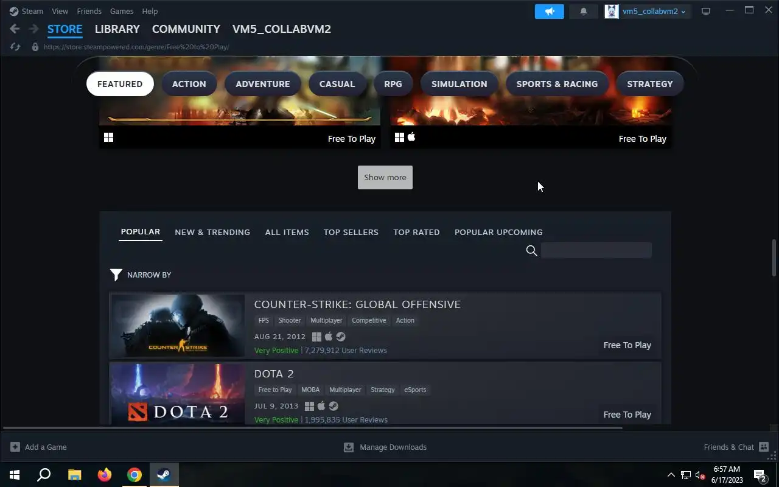Open the Help menu
The image size is (779, 487).
[150, 11]
